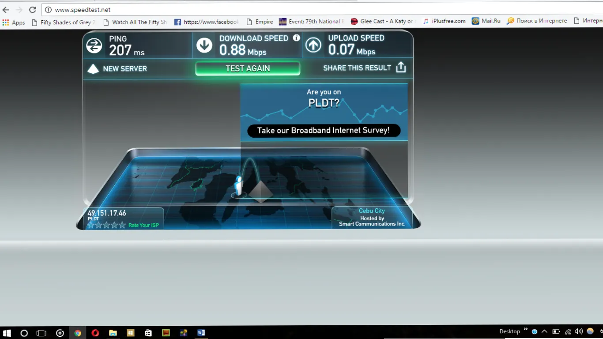Viewport: 603px width, 339px height.
Task: Open download speed info tooltip icon
Action: coord(297,38)
